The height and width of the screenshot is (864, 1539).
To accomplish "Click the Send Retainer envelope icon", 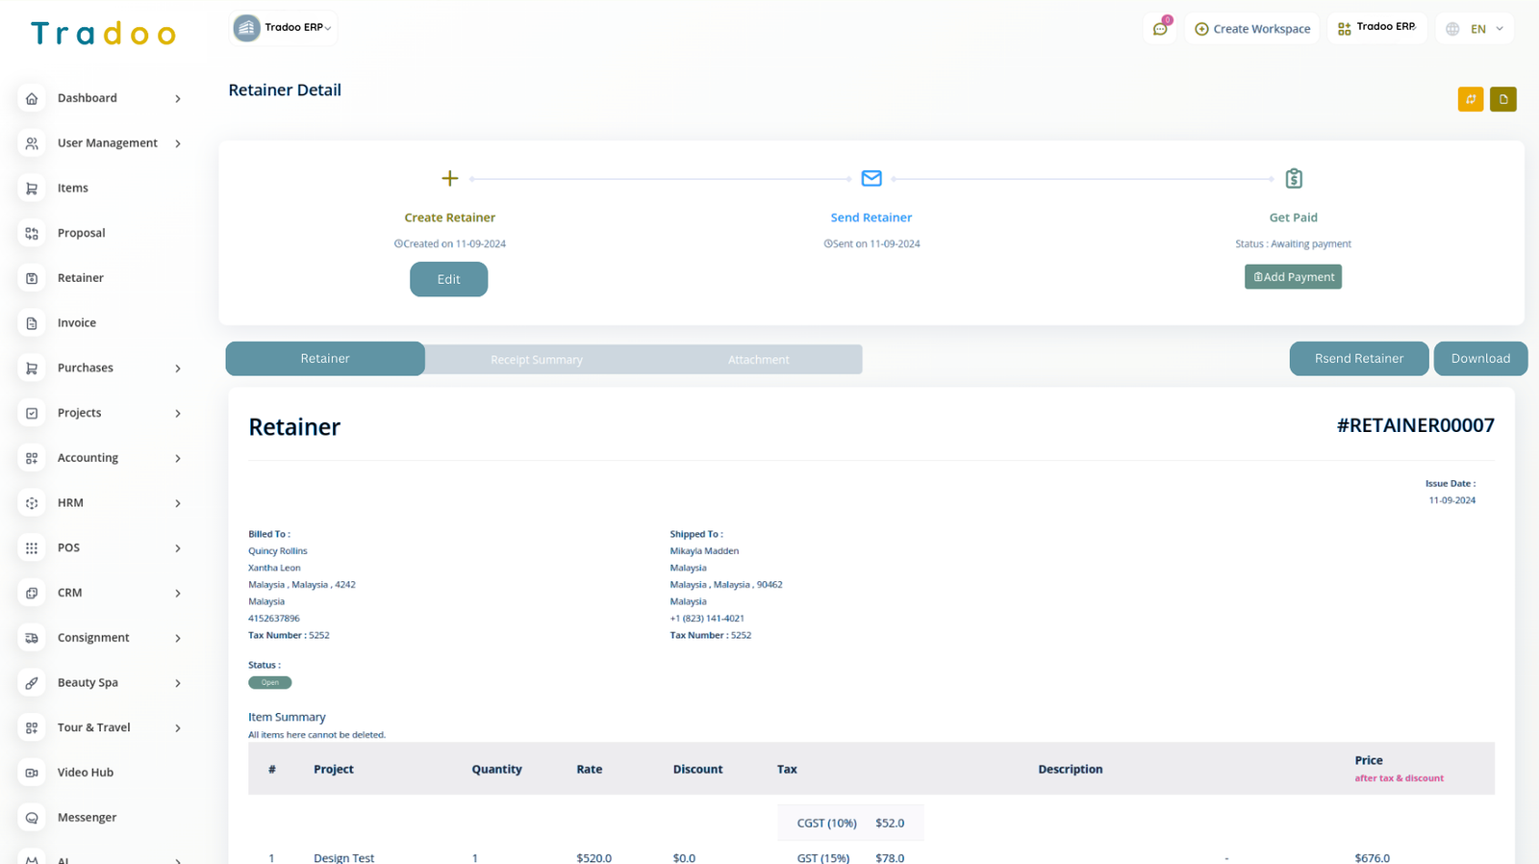I will [x=871, y=179].
